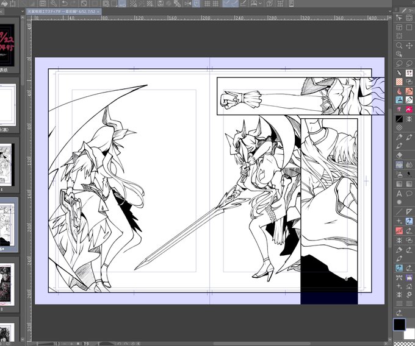
Task: Select main drawing color black swatch
Action: pos(399,325)
